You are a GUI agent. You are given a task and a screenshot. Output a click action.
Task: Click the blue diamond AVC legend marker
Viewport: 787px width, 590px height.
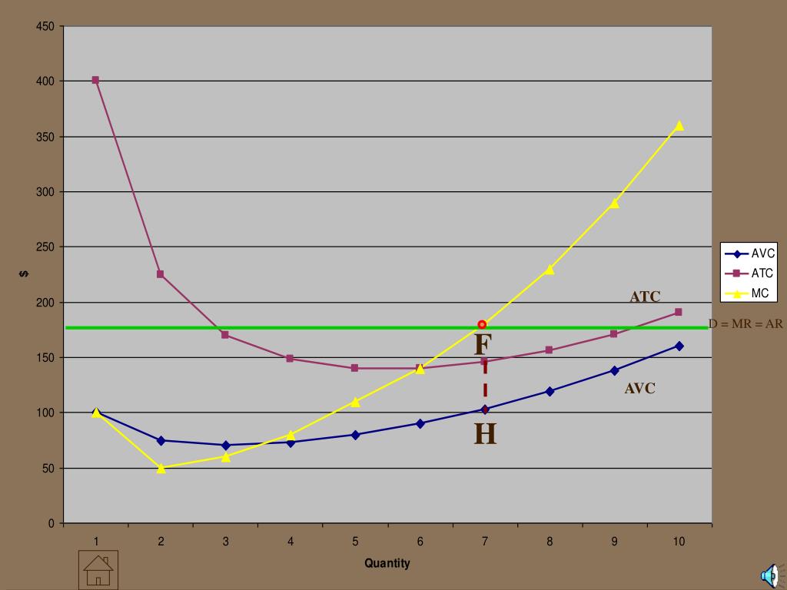[x=737, y=254]
